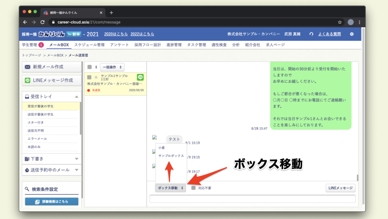The height and width of the screenshot is (219, 388).
Task: Select the checkbox on サンプル1サンプル's message
Action: pos(89,76)
